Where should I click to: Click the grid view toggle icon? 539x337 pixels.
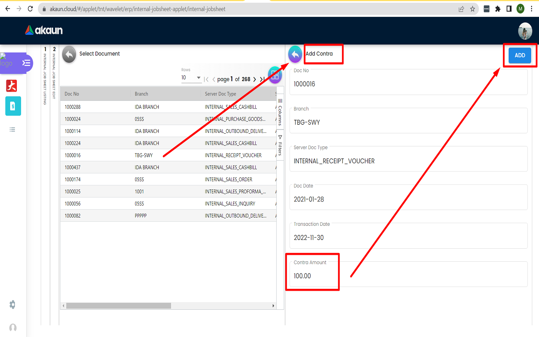click(x=275, y=75)
